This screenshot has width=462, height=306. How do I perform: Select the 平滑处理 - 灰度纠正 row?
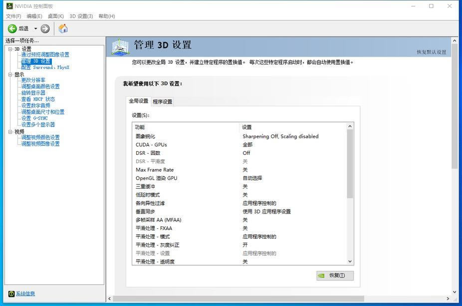click(239, 245)
